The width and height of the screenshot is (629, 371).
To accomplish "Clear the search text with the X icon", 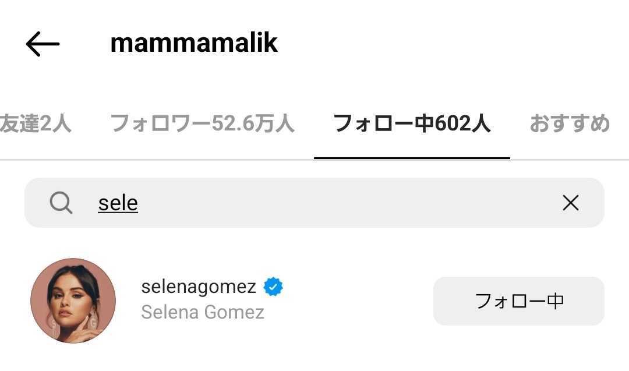I will [x=570, y=203].
